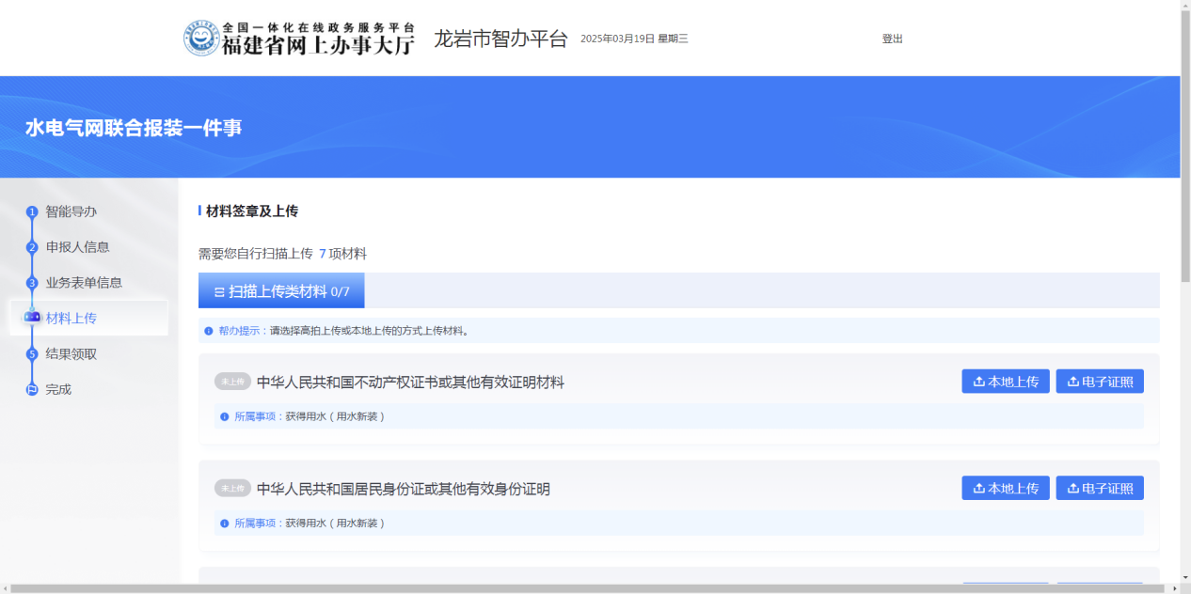This screenshot has height=594, width=1191.
Task: Log out via the 登出 link
Action: coord(892,39)
